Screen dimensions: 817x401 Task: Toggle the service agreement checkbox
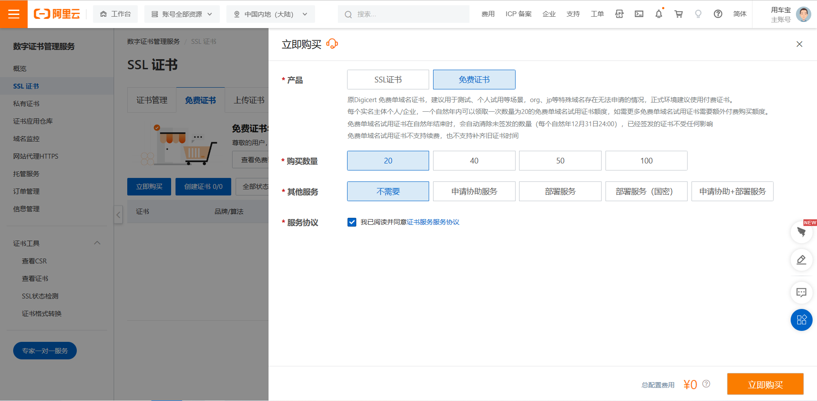[352, 222]
